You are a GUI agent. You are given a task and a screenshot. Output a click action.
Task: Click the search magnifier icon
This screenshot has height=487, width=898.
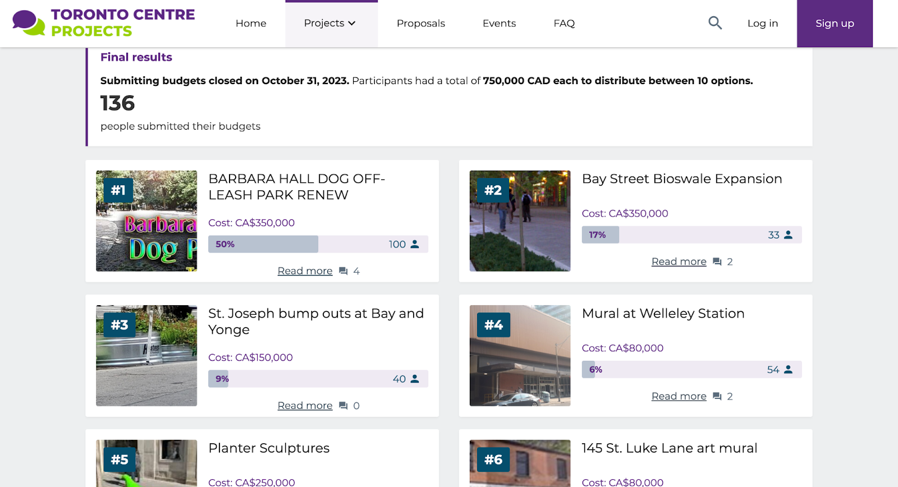[x=714, y=23]
